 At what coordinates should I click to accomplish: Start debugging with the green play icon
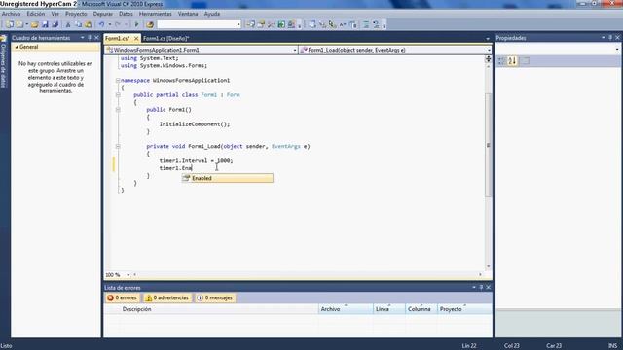pos(136,24)
